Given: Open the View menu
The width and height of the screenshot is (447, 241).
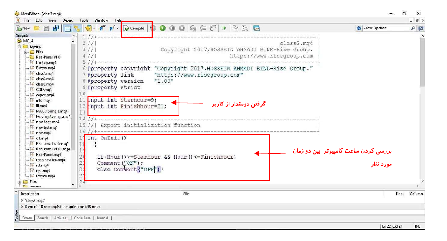Looking at the screenshot, I should pyautogui.click(x=52, y=20).
